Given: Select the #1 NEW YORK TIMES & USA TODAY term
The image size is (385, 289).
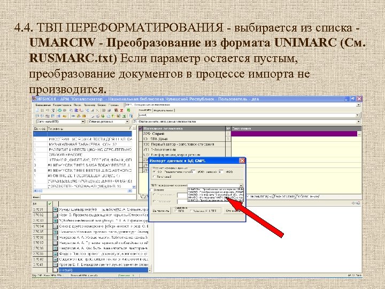Looking at the screenshot, I should [82, 165].
